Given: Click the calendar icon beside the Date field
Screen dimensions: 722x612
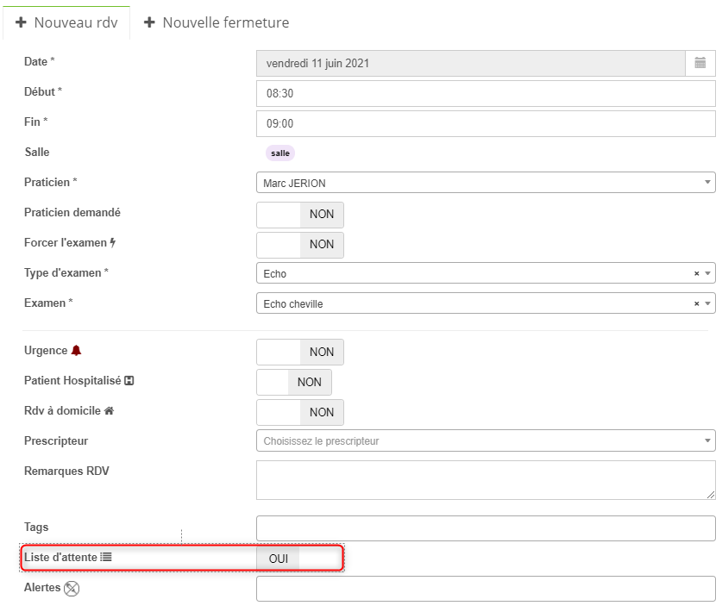Looking at the screenshot, I should click(x=700, y=63).
